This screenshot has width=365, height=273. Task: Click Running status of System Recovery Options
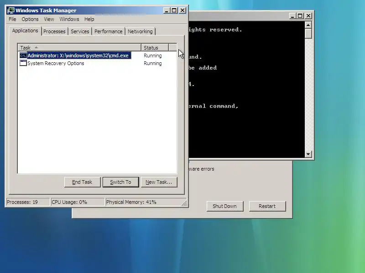153,63
